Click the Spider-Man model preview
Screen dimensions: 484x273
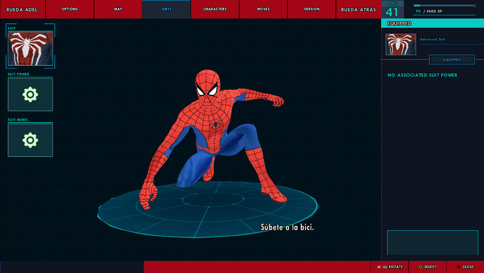pos(212,139)
